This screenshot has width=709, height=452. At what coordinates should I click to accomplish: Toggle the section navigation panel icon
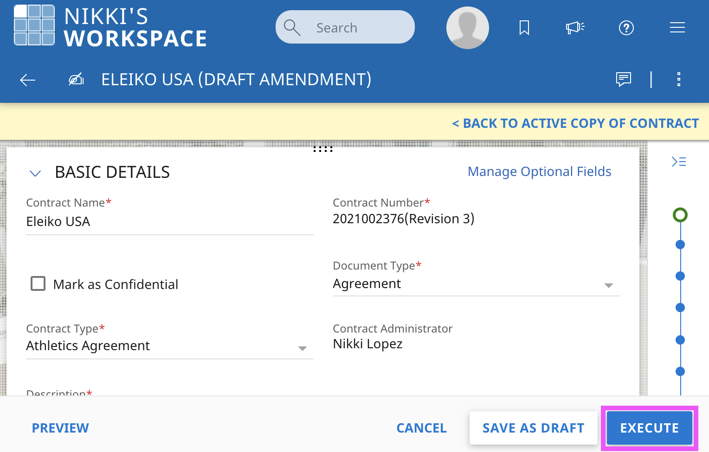(x=679, y=162)
